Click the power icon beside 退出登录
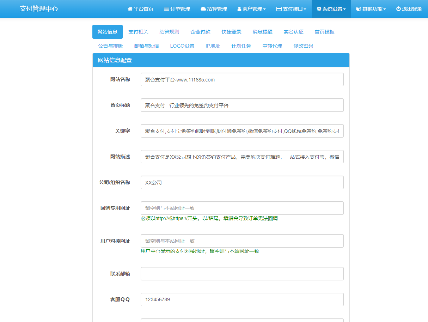Image resolution: width=428 pixels, height=322 pixels. tap(398, 9)
